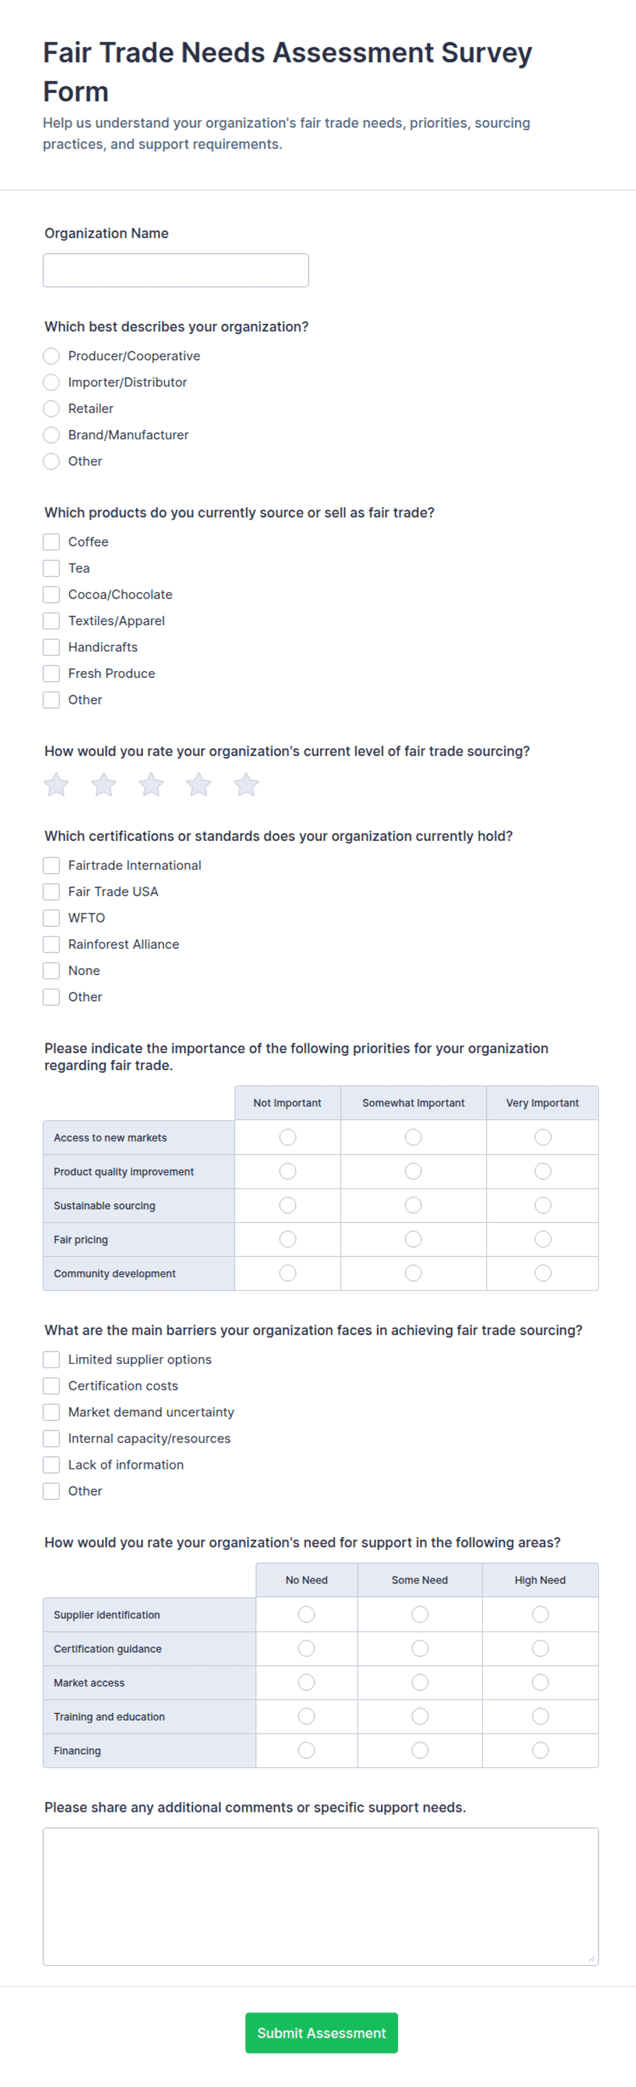Choose Some Need for Financing
Image resolution: width=636 pixels, height=2087 pixels.
coord(420,1751)
